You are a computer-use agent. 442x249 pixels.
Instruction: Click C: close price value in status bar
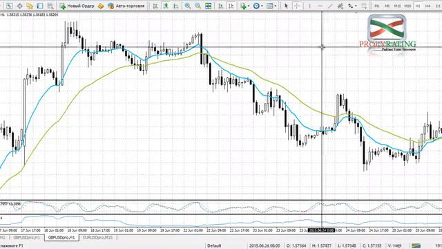click(372, 246)
